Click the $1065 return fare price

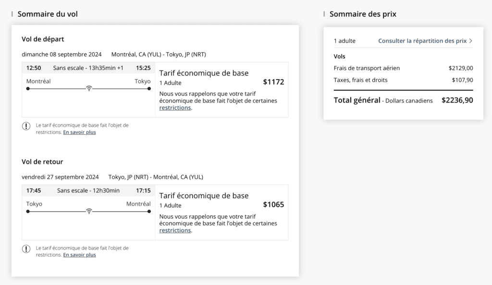coord(273,205)
